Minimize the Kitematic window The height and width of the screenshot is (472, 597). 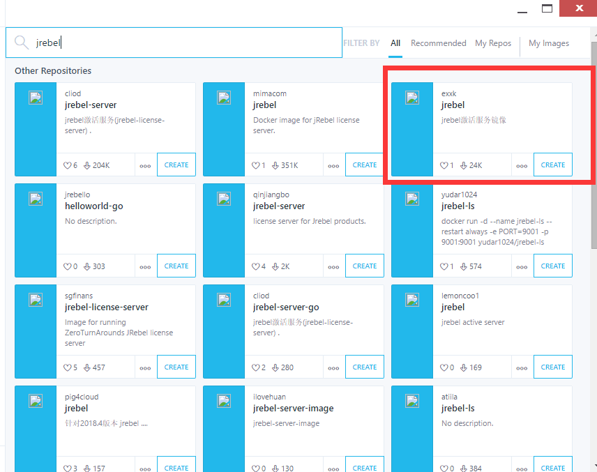[522, 12]
